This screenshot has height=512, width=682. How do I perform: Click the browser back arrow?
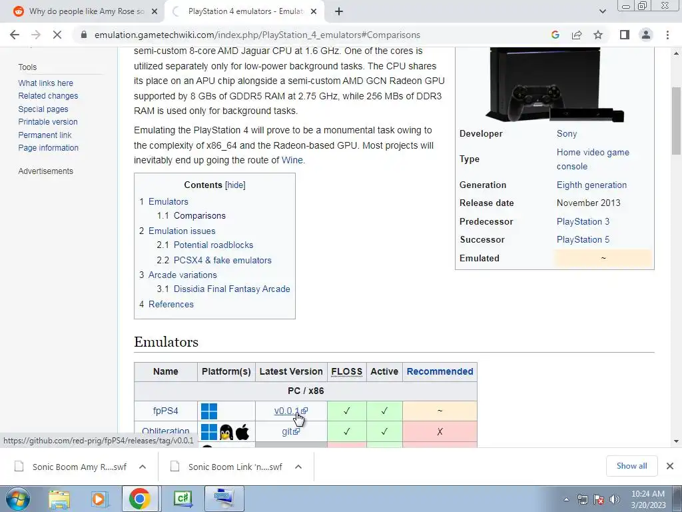[15, 35]
